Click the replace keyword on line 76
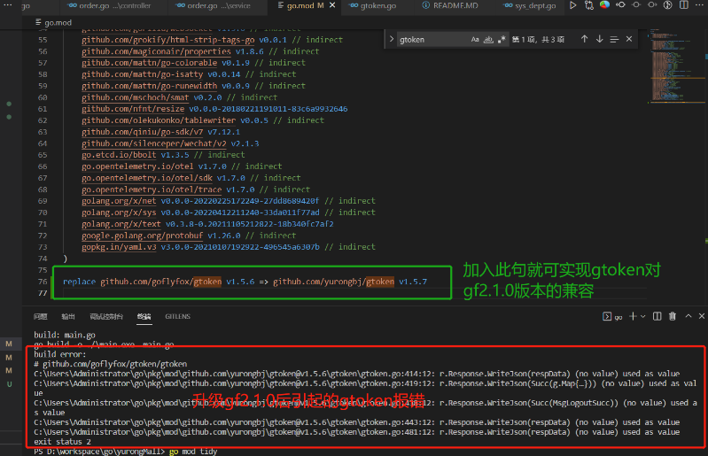Screen dimensions: 708x456 79,282
